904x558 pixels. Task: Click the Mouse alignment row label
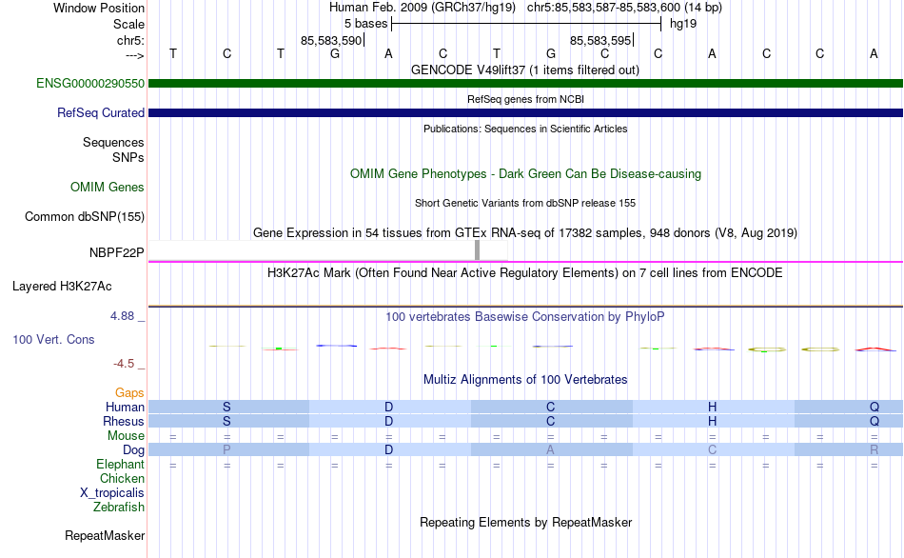click(x=126, y=436)
